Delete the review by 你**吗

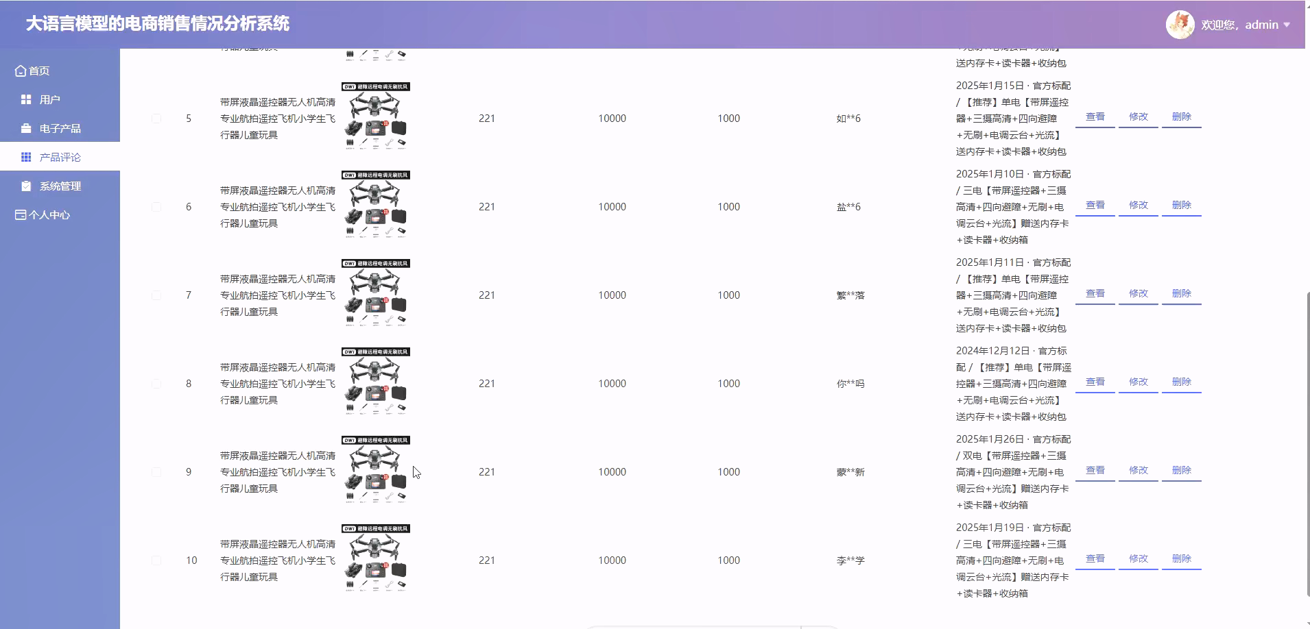[1182, 382]
